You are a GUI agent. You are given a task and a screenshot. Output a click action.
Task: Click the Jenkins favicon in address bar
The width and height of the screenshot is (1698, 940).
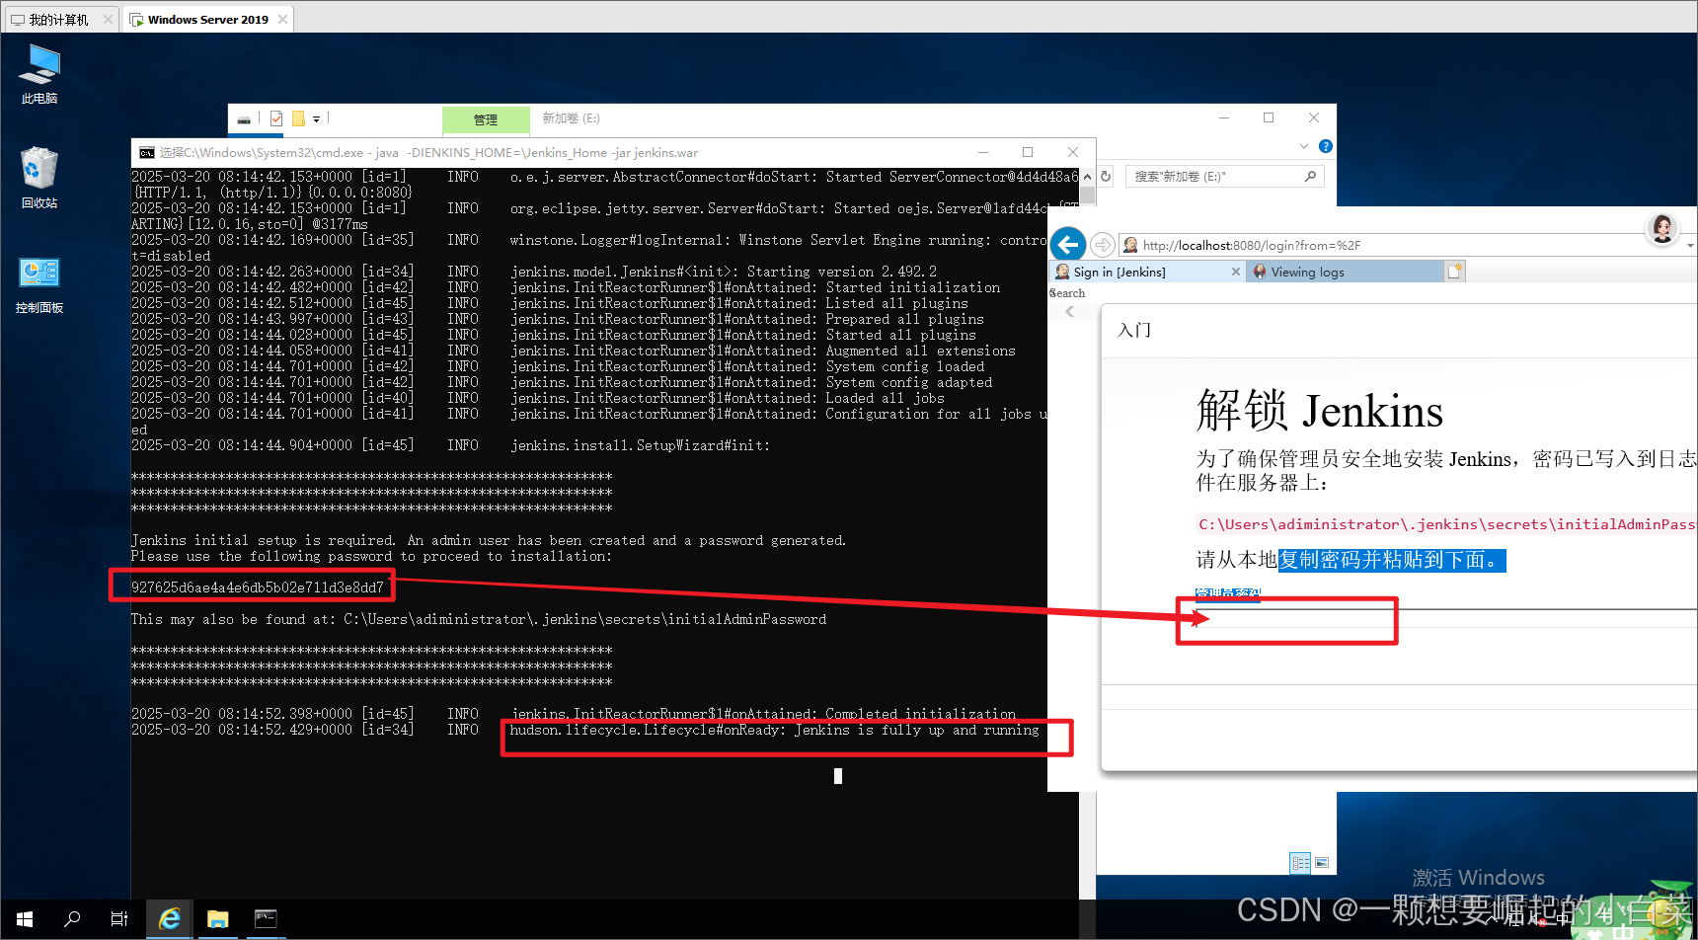click(1130, 245)
